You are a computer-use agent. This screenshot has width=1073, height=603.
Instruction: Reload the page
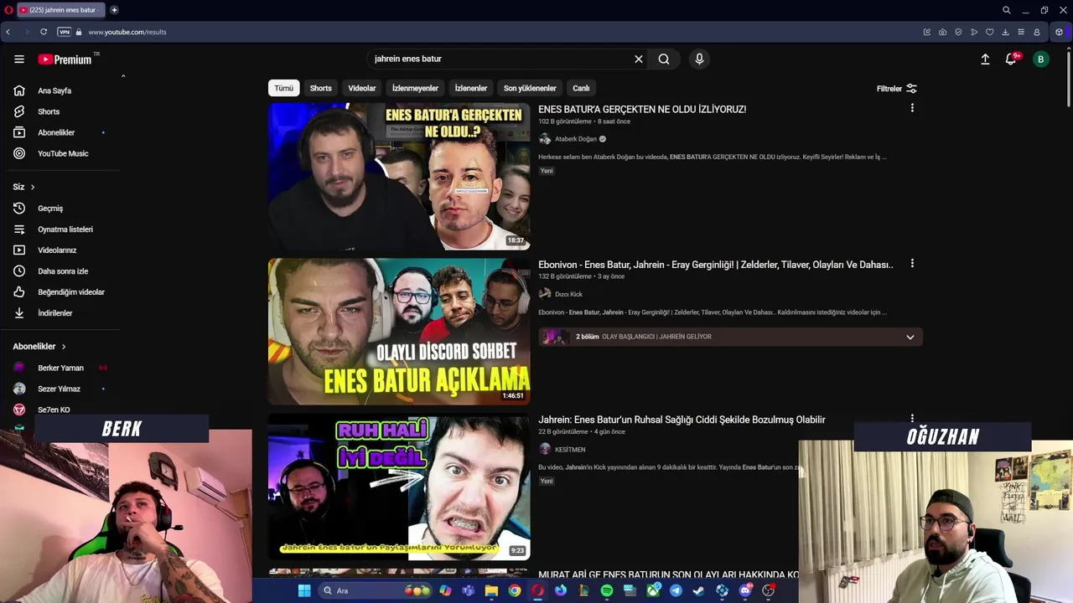pos(44,32)
